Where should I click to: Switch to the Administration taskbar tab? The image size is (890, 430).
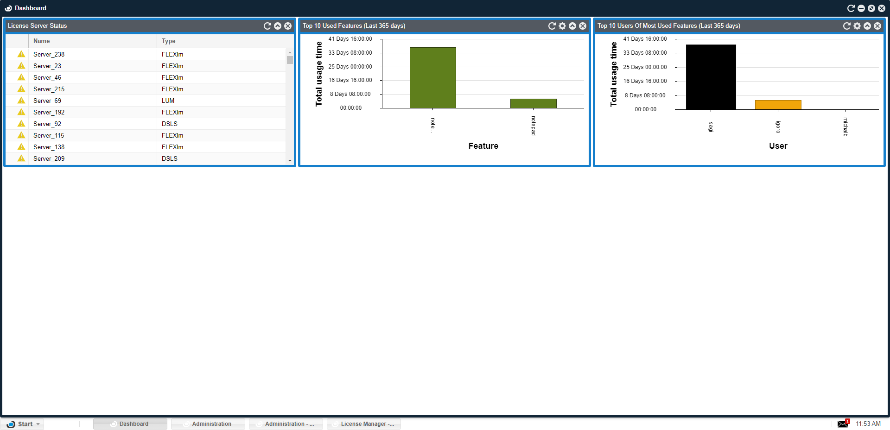coord(208,424)
